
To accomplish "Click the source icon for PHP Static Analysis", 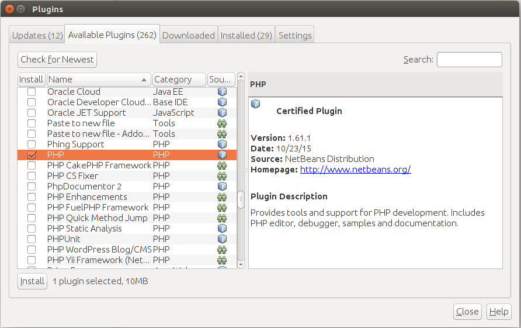I will [x=222, y=229].
